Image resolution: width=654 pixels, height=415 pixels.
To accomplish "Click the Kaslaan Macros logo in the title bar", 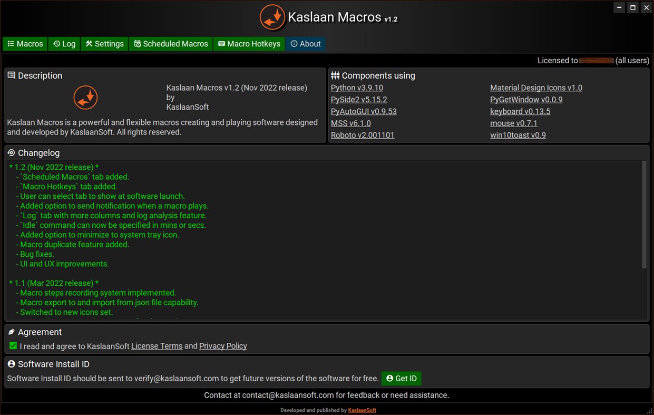I will point(272,17).
